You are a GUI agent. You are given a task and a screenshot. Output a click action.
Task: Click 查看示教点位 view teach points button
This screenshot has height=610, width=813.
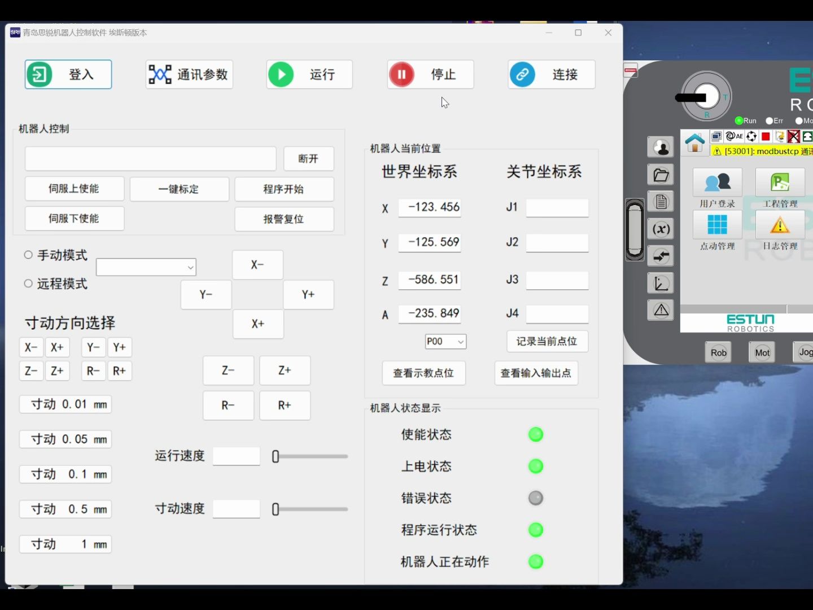tap(423, 373)
